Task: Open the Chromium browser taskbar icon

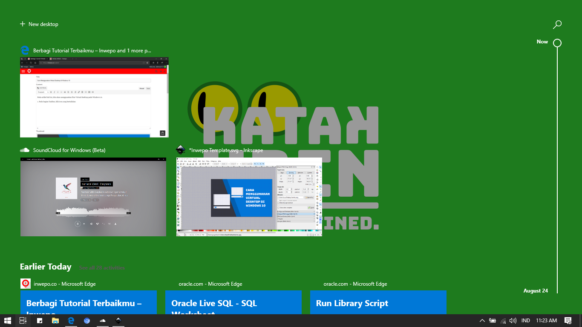Action: (x=87, y=321)
